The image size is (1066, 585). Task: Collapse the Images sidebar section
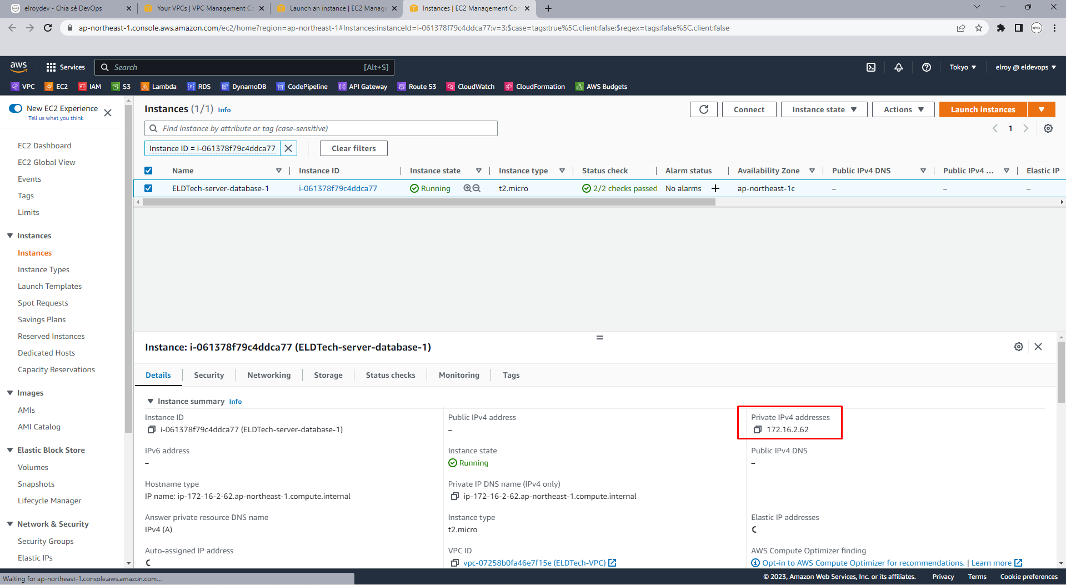point(10,393)
